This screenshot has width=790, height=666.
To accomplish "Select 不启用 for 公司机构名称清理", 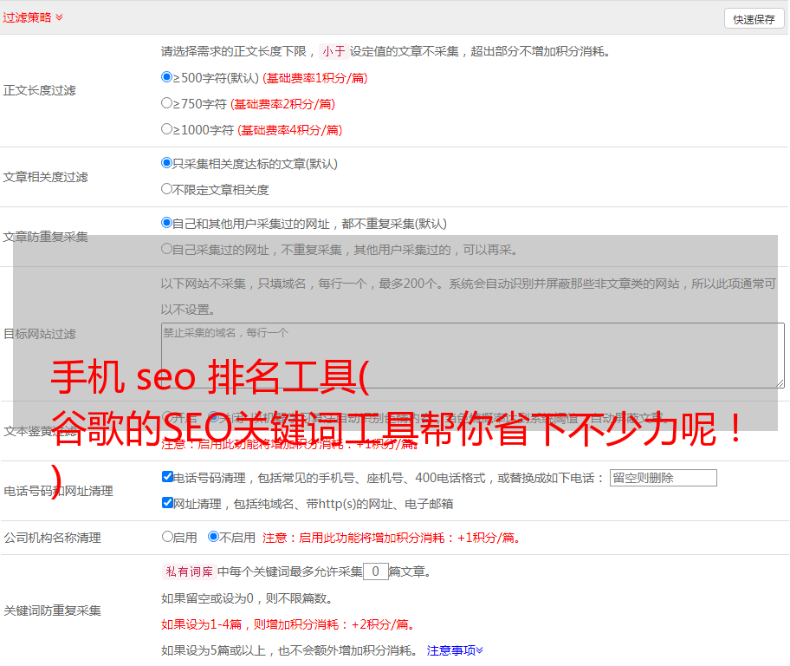I will [x=214, y=537].
